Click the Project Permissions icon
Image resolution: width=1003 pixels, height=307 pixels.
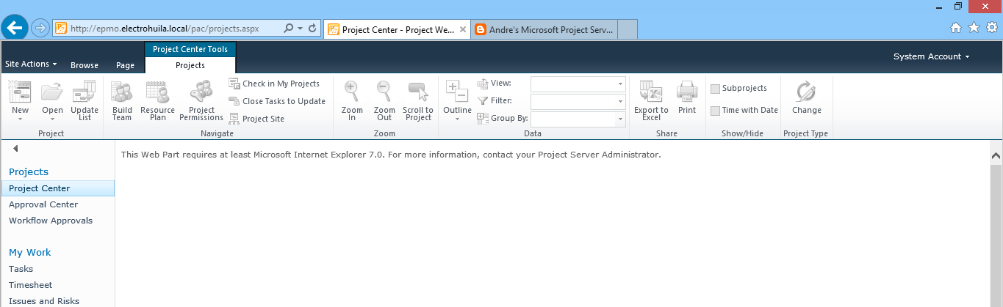pyautogui.click(x=201, y=93)
